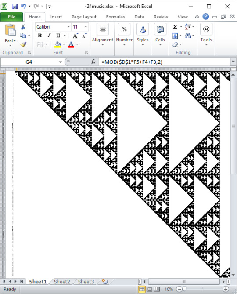
Task: Click the Sort & Filter icon
Action: 188,27
